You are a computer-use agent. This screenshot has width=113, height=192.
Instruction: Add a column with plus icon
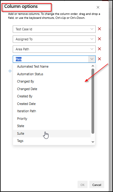point(10,71)
